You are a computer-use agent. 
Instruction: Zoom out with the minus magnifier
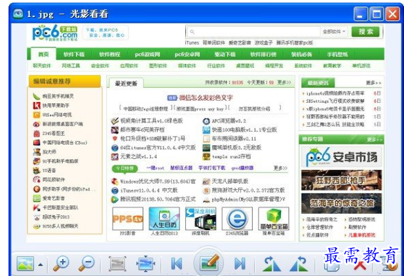(x=86, y=264)
